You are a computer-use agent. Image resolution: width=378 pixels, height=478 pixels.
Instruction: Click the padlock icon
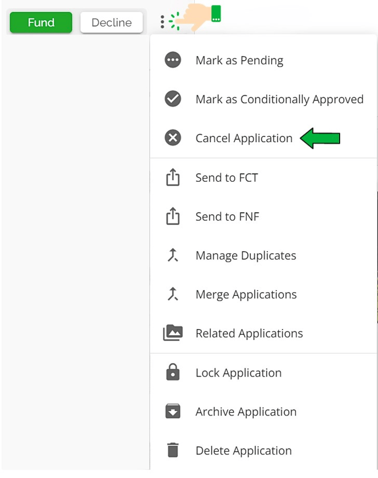coord(173,372)
